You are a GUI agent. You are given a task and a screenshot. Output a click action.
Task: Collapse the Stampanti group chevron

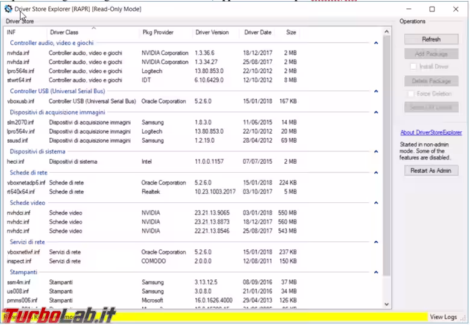coord(376,273)
